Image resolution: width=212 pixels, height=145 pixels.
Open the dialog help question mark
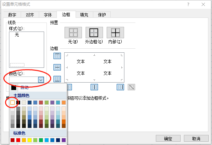188,4
